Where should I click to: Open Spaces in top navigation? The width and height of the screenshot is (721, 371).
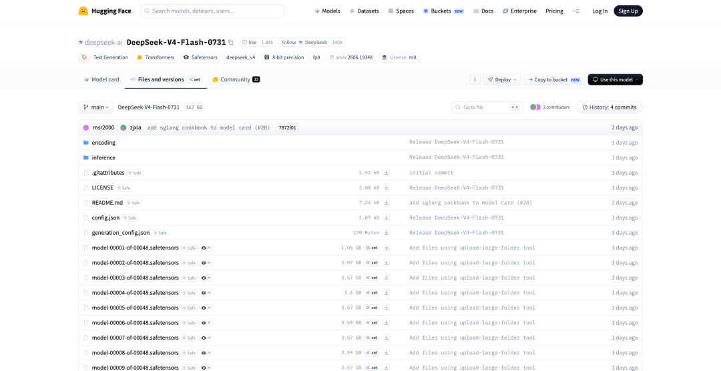[401, 11]
